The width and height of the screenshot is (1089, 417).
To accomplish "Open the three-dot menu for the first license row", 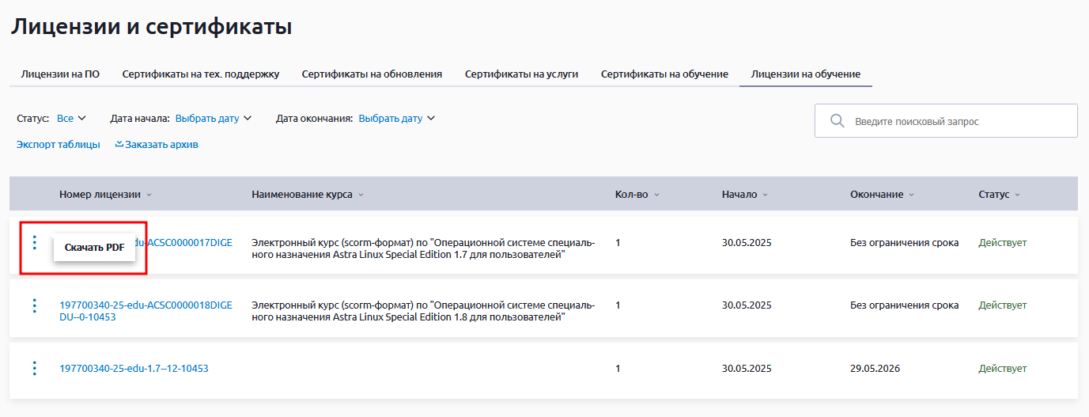I will (x=34, y=242).
